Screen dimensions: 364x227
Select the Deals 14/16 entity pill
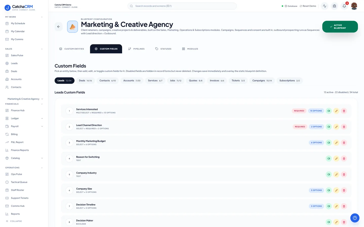click(x=85, y=81)
